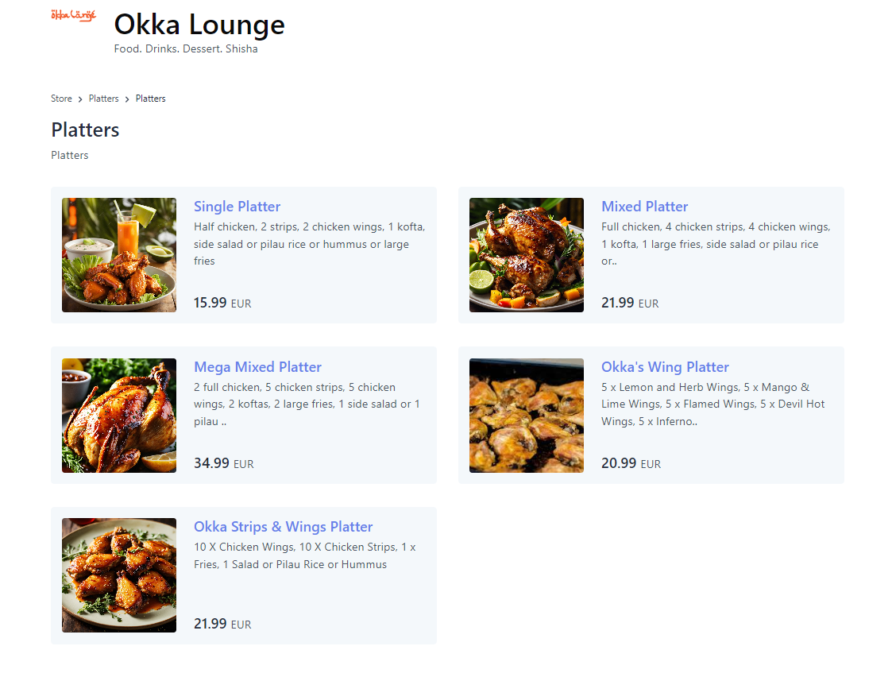The width and height of the screenshot is (892, 677).
Task: Open the Okka Strips & Wings image
Action: (x=119, y=575)
